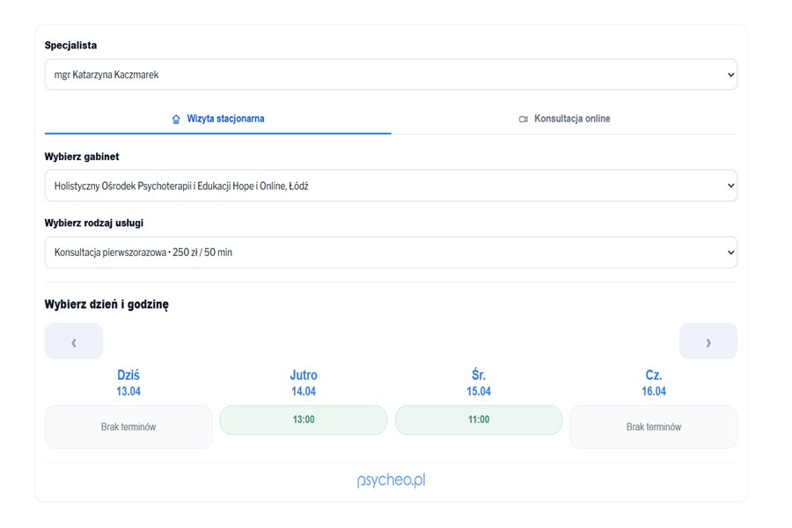Show later dates with right arrow
The image size is (792, 528).
[x=708, y=341]
